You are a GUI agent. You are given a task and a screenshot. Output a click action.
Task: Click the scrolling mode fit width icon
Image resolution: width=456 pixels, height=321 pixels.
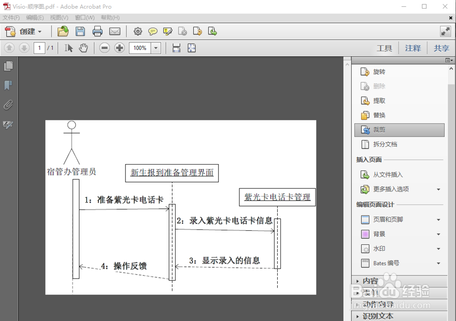[x=176, y=48]
